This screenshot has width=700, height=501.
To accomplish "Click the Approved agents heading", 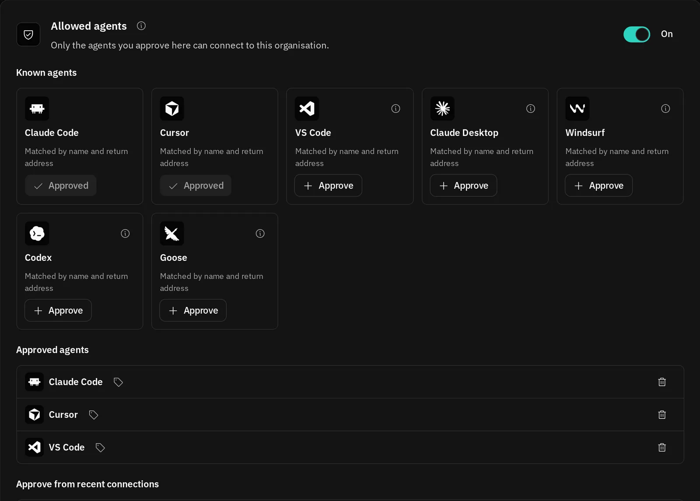I will (52, 350).
